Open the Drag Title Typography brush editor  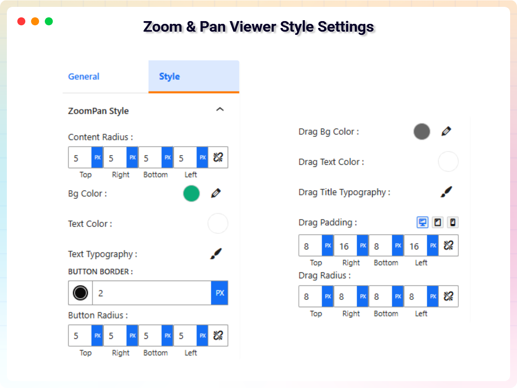[446, 191]
